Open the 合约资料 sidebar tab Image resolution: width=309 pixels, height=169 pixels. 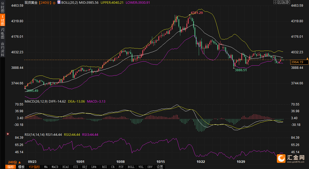point(2,49)
